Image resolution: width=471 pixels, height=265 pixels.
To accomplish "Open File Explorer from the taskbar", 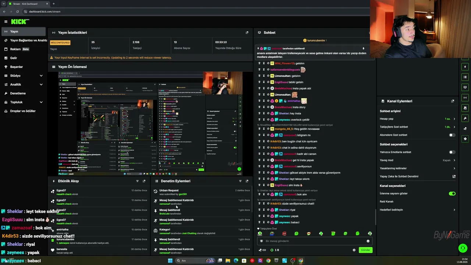I will pyautogui.click(x=228, y=261).
